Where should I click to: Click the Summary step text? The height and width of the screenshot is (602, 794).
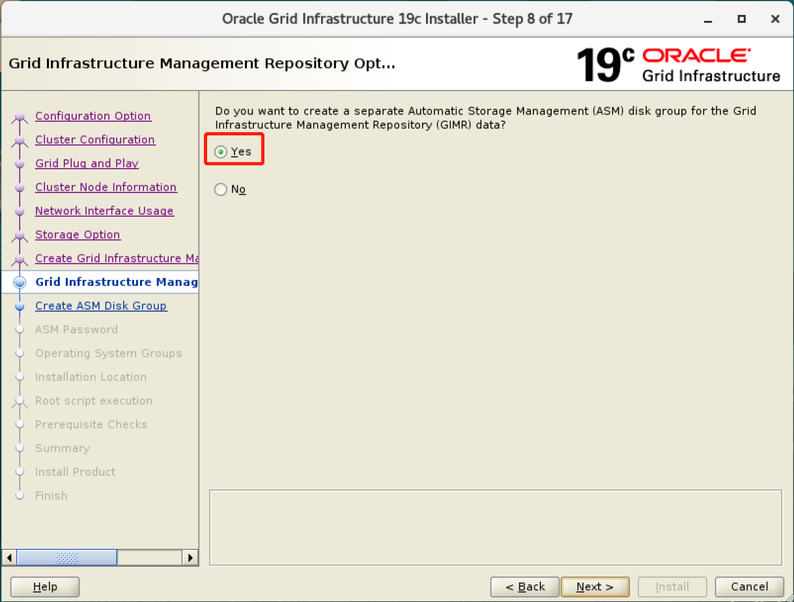(62, 448)
